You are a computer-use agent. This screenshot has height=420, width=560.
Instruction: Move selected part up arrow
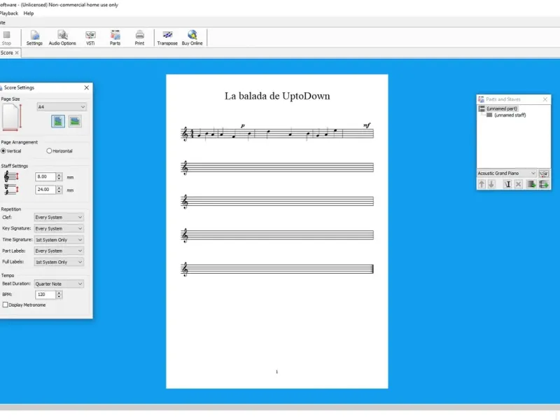[482, 184]
